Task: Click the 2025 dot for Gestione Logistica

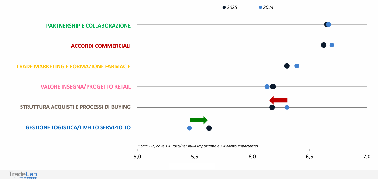Action: tap(209, 128)
